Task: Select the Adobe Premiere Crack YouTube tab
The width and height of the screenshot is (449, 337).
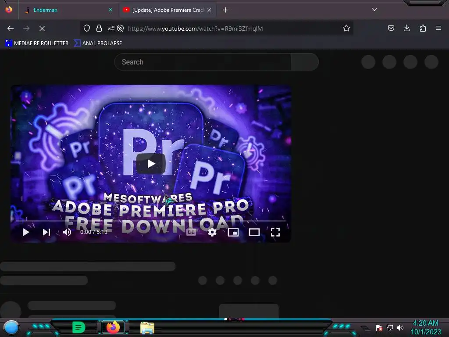Action: click(x=168, y=10)
